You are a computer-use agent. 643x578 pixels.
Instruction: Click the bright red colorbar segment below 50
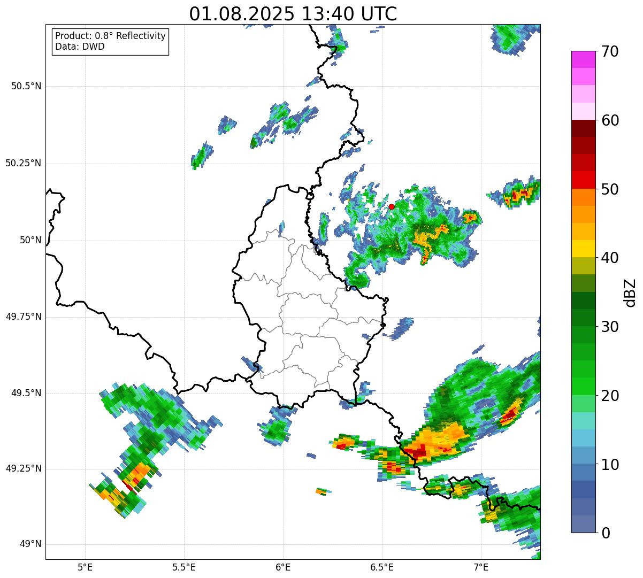coord(583,180)
